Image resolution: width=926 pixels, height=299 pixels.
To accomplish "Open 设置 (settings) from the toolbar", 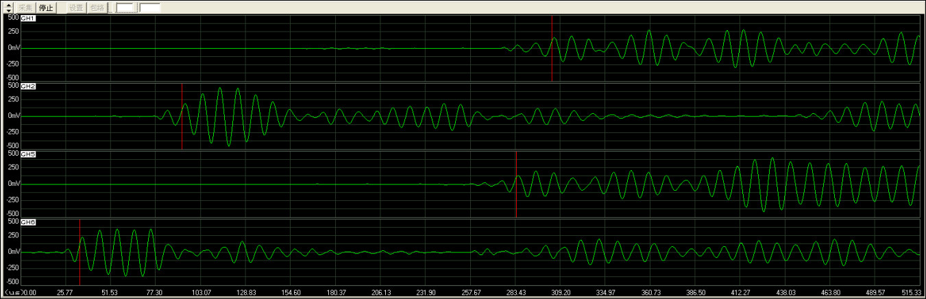I will [x=76, y=8].
